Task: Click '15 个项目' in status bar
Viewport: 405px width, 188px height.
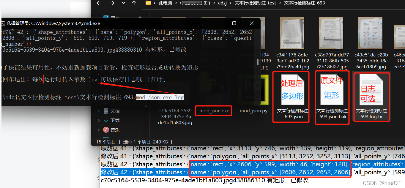Action: [x=106, y=142]
